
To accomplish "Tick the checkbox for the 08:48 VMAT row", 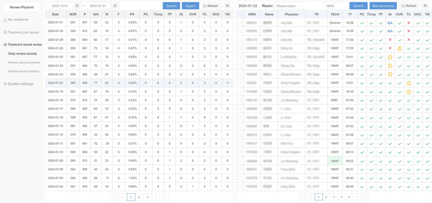I will point(239,186).
